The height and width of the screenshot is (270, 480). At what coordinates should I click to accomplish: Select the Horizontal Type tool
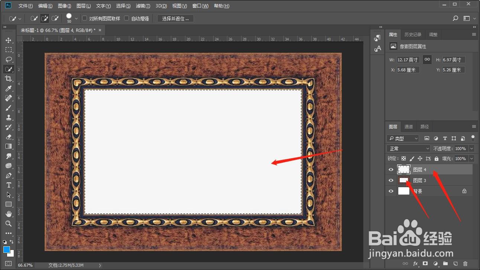click(9, 185)
